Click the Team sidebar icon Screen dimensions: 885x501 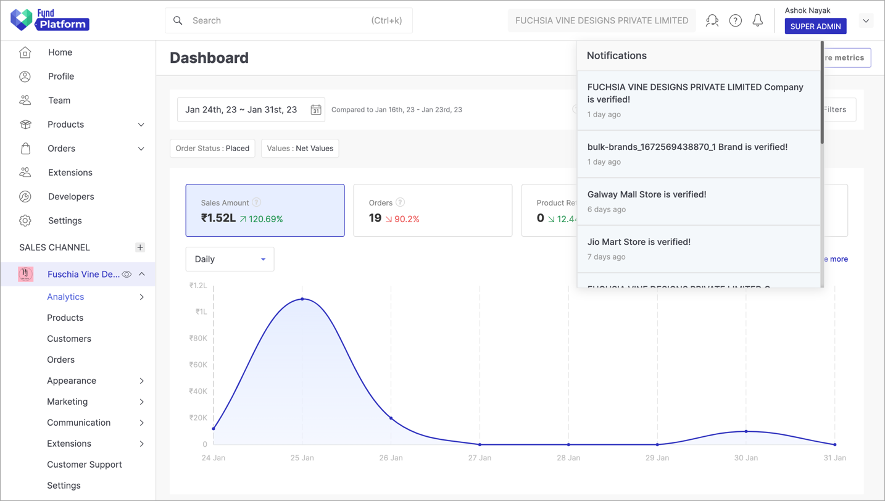(25, 101)
